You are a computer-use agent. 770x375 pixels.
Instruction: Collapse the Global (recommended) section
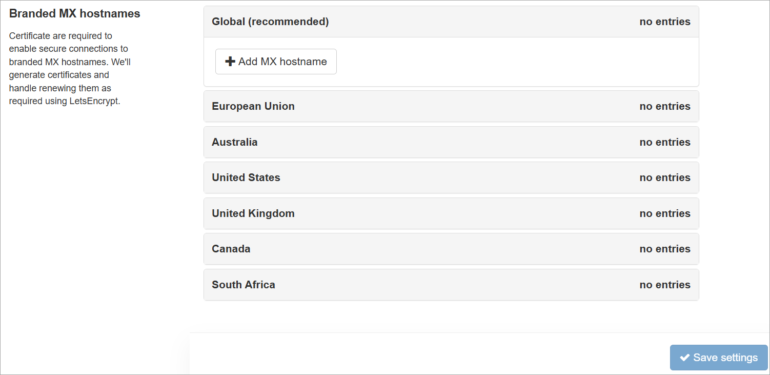click(270, 22)
